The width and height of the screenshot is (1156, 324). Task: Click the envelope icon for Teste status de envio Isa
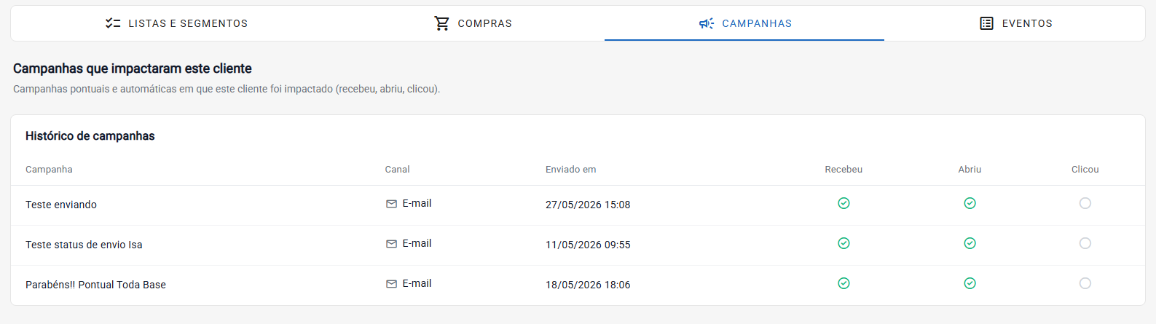pyautogui.click(x=391, y=244)
